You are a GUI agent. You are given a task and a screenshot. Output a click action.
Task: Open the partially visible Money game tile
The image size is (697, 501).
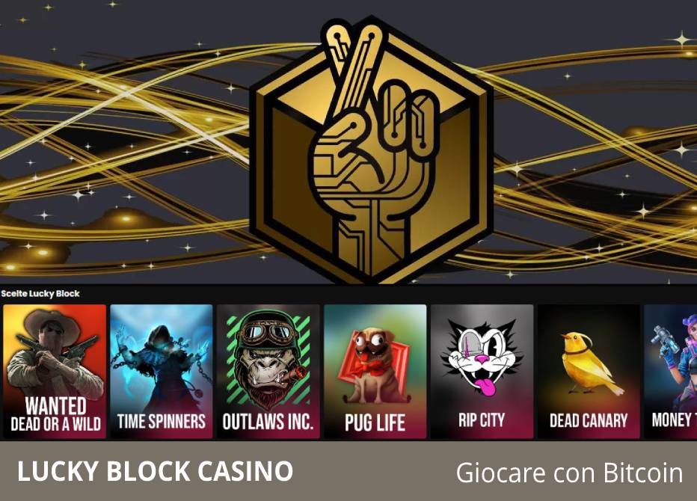click(x=671, y=371)
